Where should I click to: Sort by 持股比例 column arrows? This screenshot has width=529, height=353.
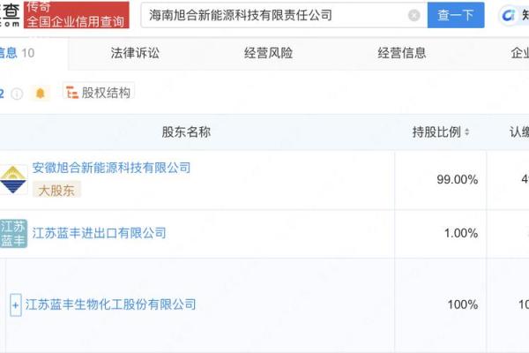coord(467,131)
